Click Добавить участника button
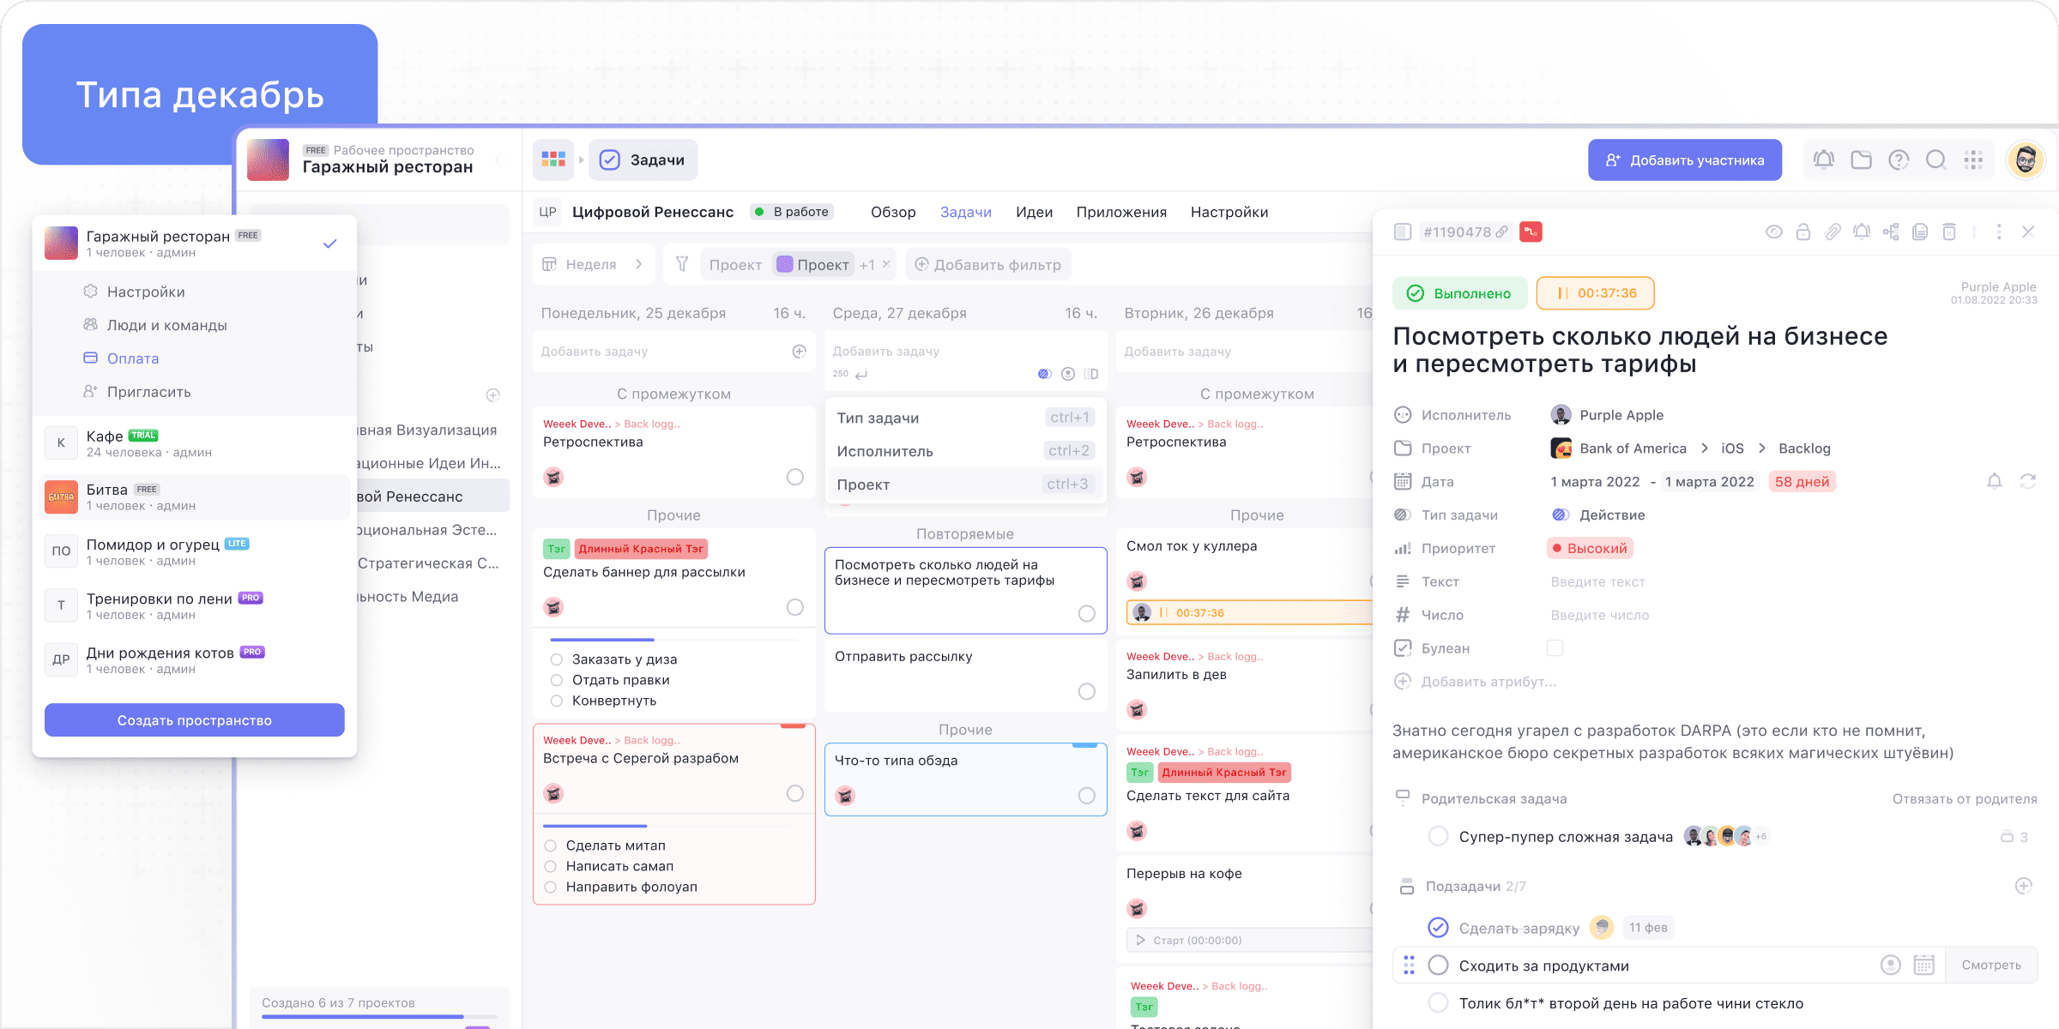The image size is (2059, 1029). (x=1684, y=160)
